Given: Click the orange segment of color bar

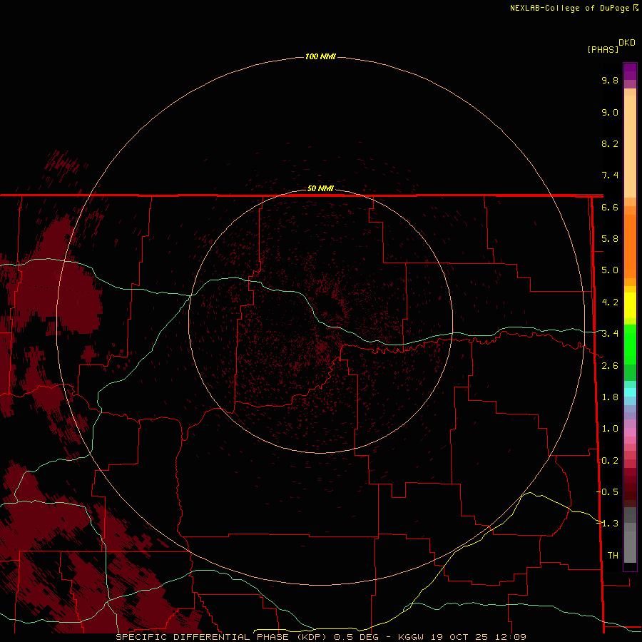Looking at the screenshot, I should coord(630,245).
